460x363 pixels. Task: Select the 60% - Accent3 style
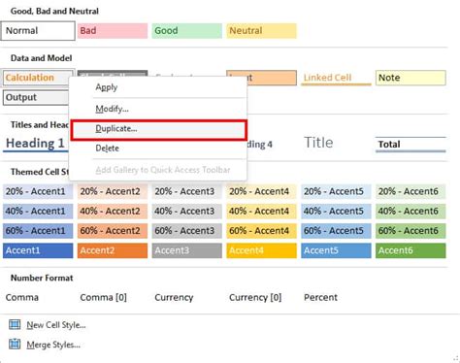pos(187,231)
